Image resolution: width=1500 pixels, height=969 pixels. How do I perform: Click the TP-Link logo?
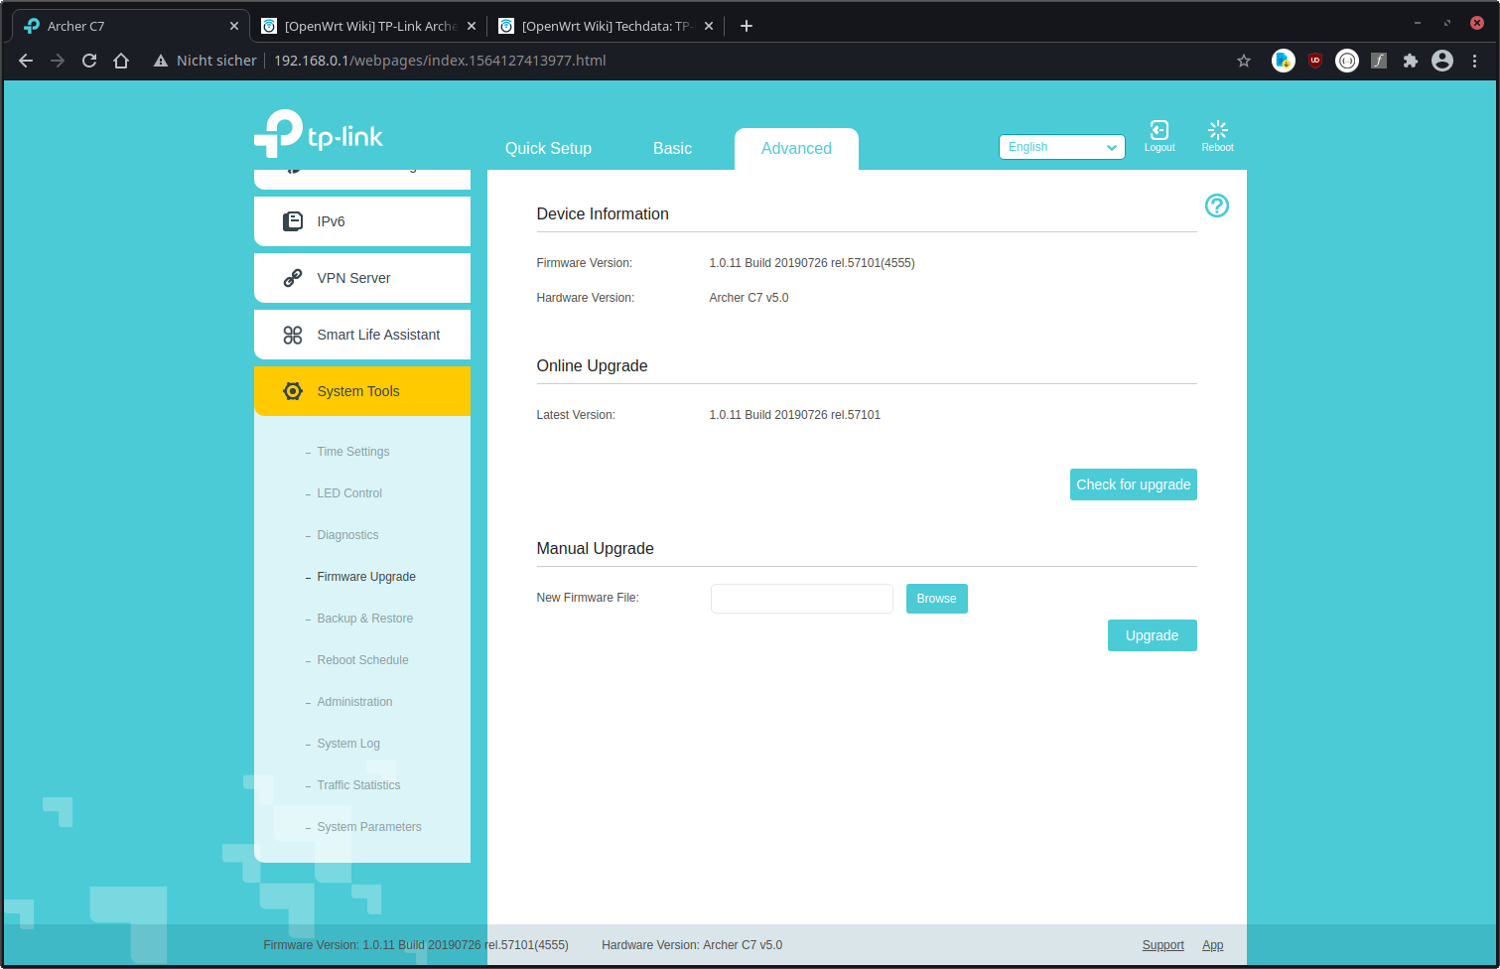click(x=319, y=133)
